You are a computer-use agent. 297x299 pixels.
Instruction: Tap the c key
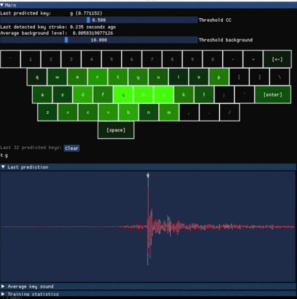(88, 112)
